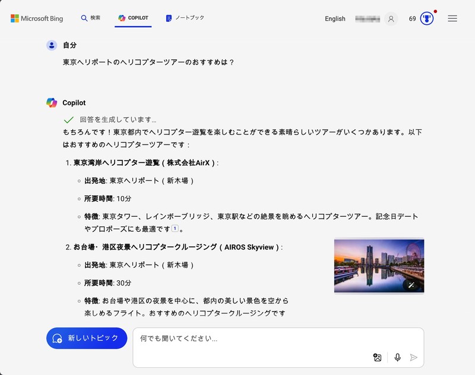Open the Yokohama skyline image thumbnail
The image size is (475, 375).
point(379,266)
